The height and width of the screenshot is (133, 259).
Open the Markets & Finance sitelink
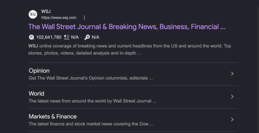click(x=53, y=116)
